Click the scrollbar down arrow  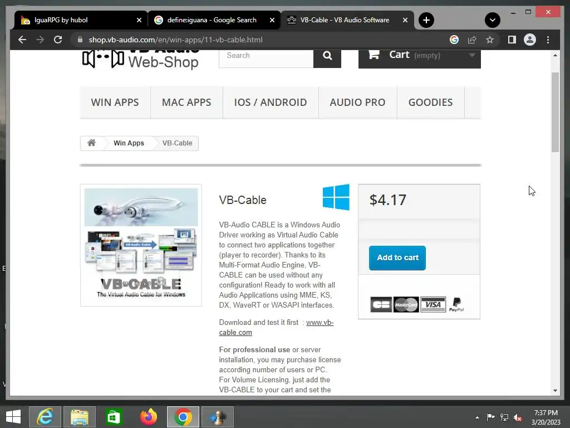click(555, 391)
